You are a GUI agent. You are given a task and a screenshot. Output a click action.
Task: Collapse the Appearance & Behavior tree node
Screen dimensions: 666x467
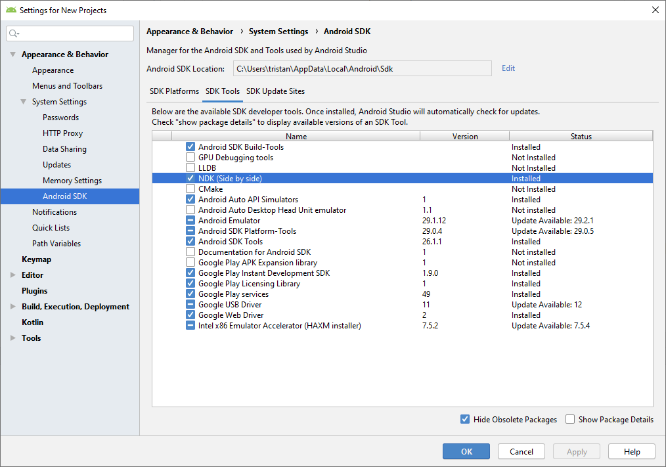pyautogui.click(x=12, y=55)
